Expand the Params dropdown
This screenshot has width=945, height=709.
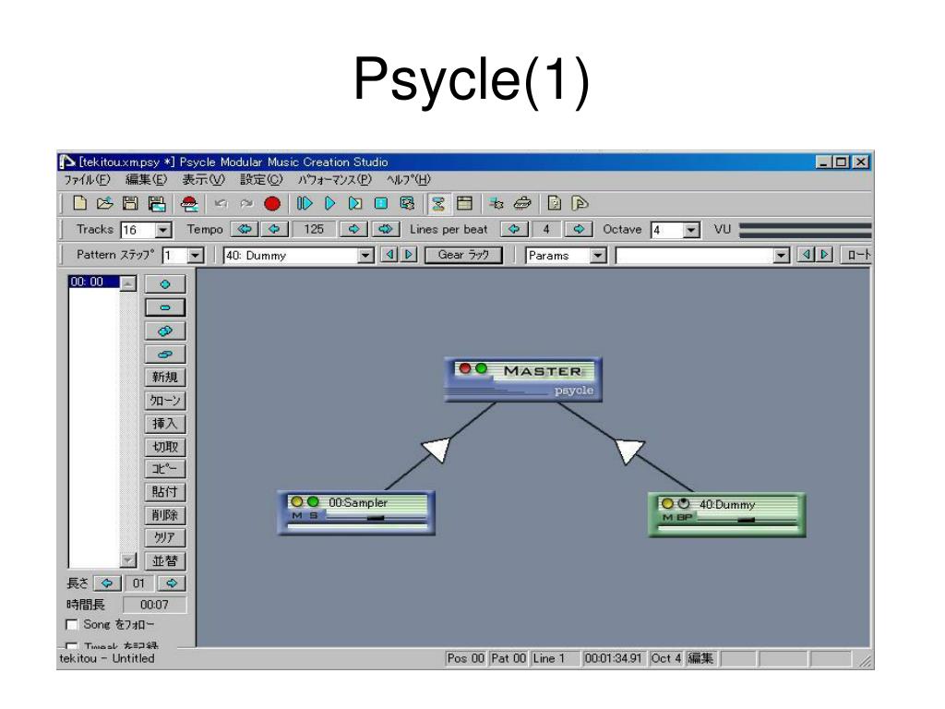597,256
